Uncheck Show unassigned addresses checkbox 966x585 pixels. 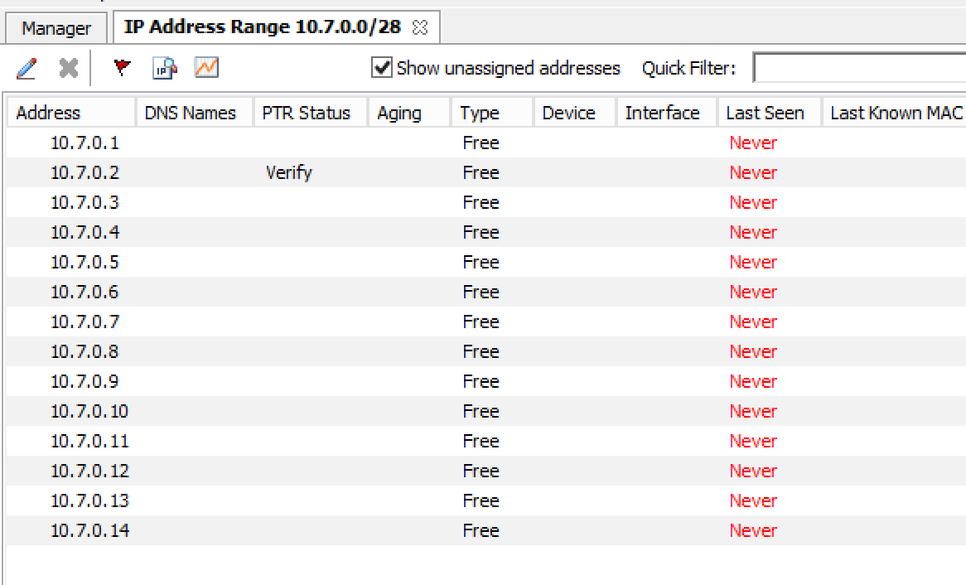[x=382, y=68]
